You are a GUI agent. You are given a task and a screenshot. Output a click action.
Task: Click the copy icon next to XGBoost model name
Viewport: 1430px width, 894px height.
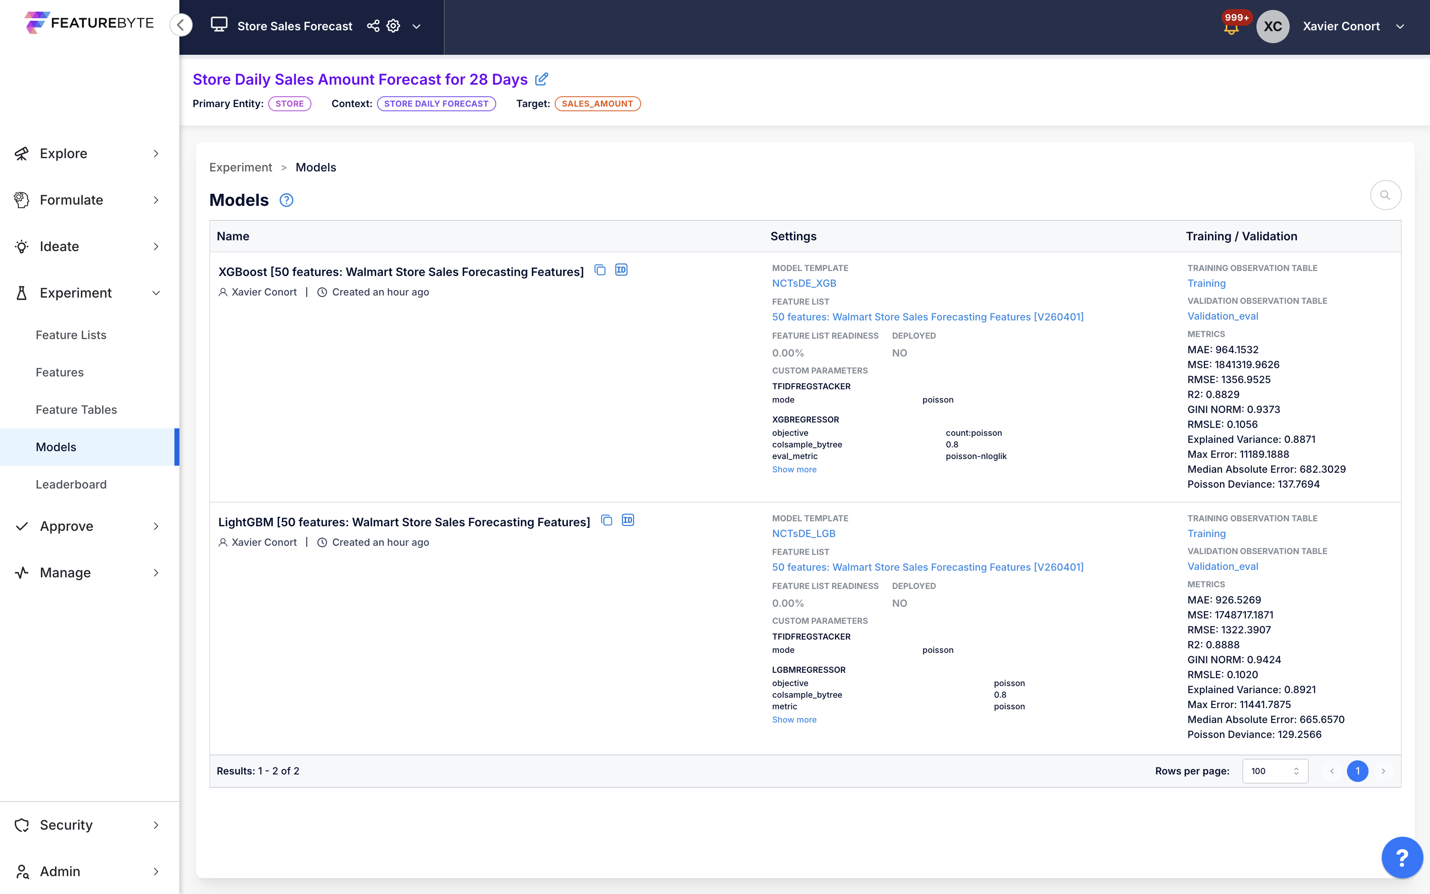(600, 270)
